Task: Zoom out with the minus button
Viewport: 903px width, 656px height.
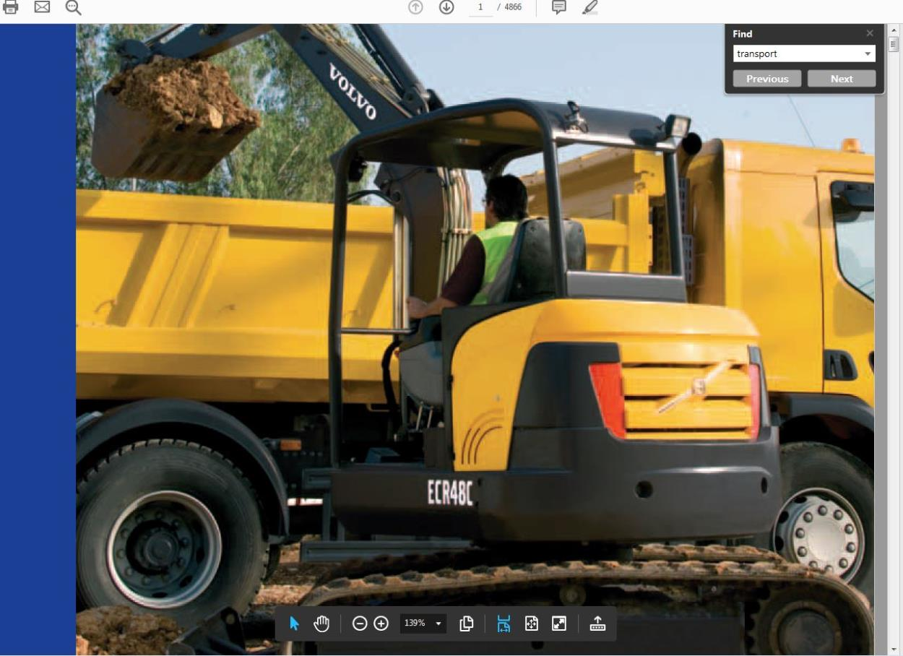Action: pyautogui.click(x=359, y=623)
